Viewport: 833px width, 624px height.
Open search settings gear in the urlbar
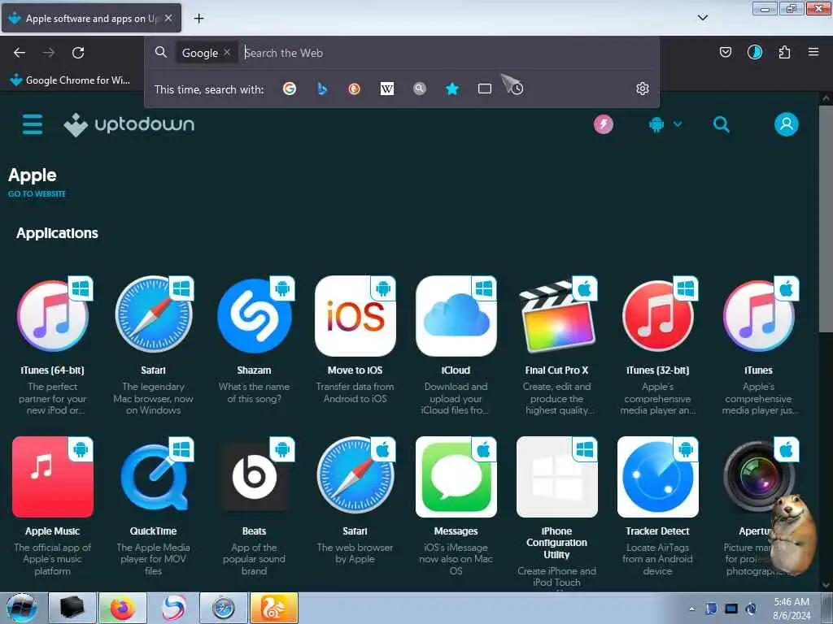pos(643,89)
